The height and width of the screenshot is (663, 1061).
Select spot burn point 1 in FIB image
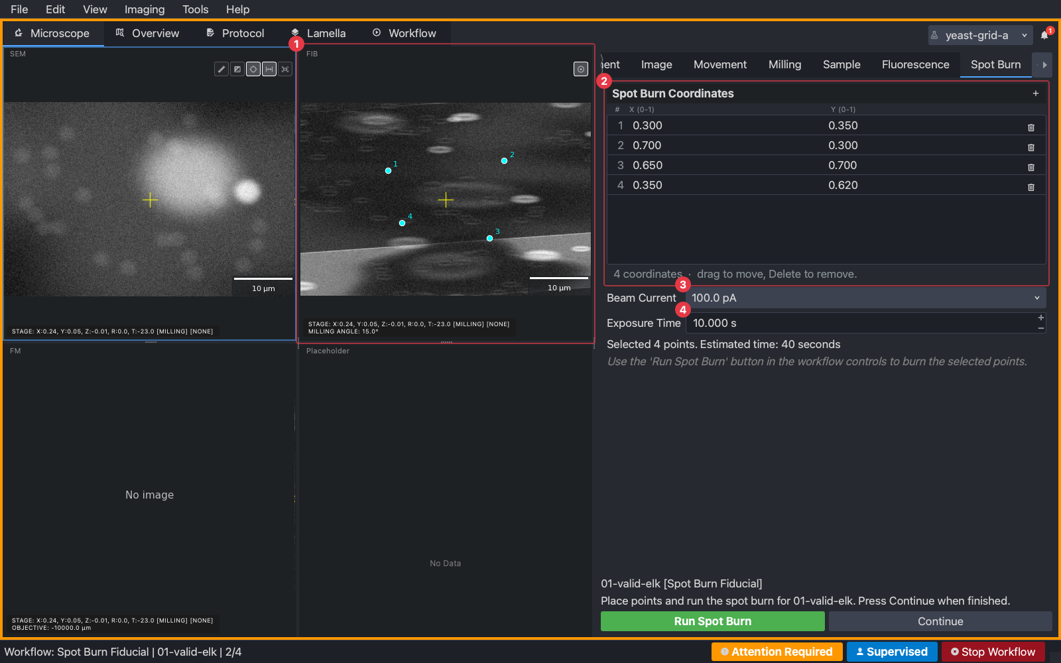tap(388, 170)
